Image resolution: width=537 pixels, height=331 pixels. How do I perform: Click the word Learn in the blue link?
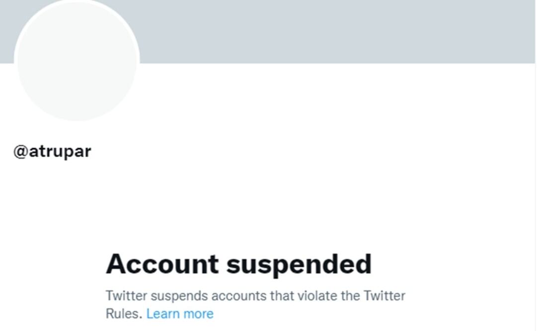pyautogui.click(x=163, y=314)
